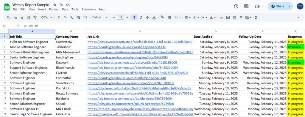Viewport: 305px width, 117px height.
Task: Select the paint format roller
Action: (x=35, y=18)
